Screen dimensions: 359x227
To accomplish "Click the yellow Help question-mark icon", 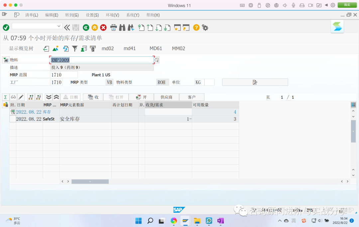I will click(x=196, y=28).
